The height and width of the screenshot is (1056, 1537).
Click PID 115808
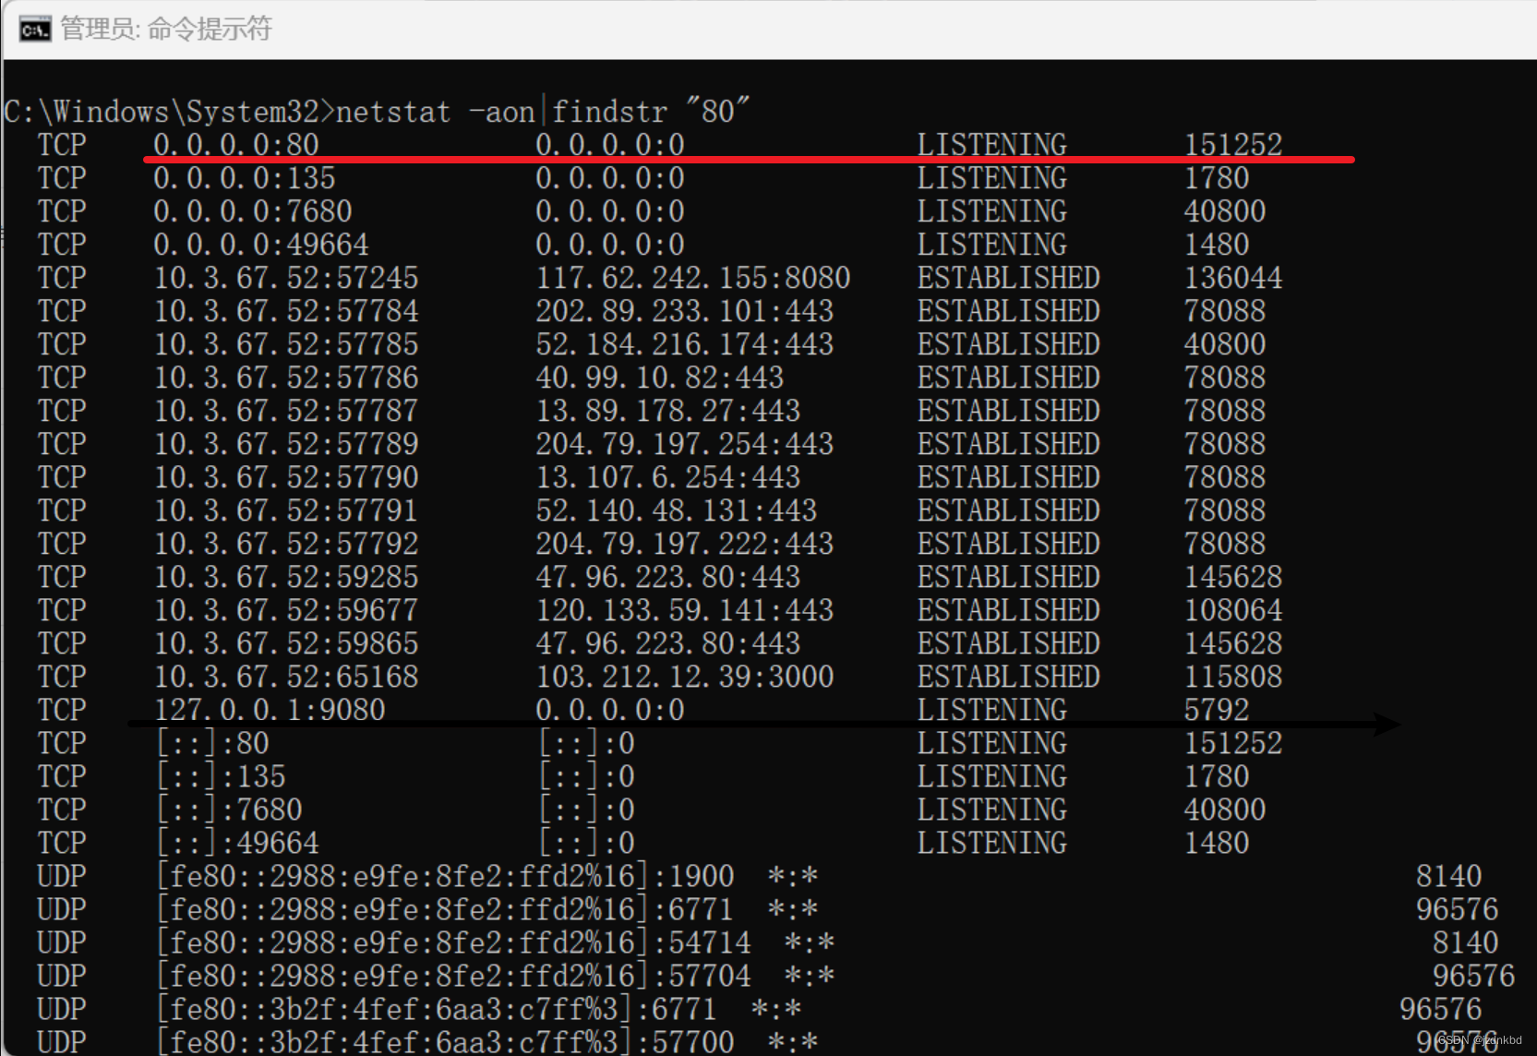tap(1233, 677)
